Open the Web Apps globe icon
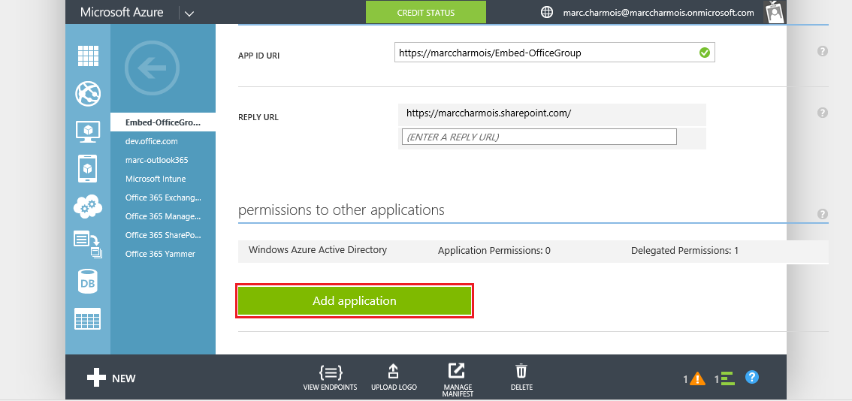The image size is (852, 401). pos(88,93)
